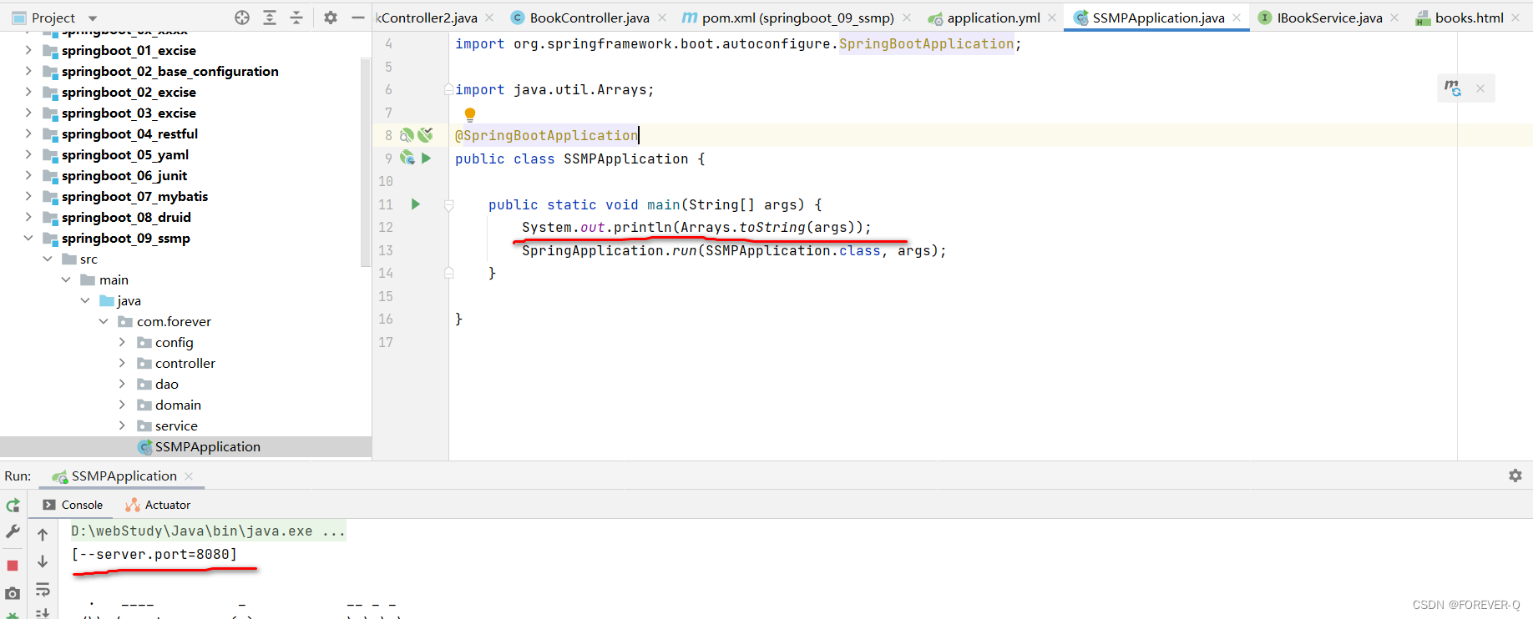The image size is (1533, 619).
Task: Click the Spring leaf gutter icon on line 8
Action: tap(426, 135)
